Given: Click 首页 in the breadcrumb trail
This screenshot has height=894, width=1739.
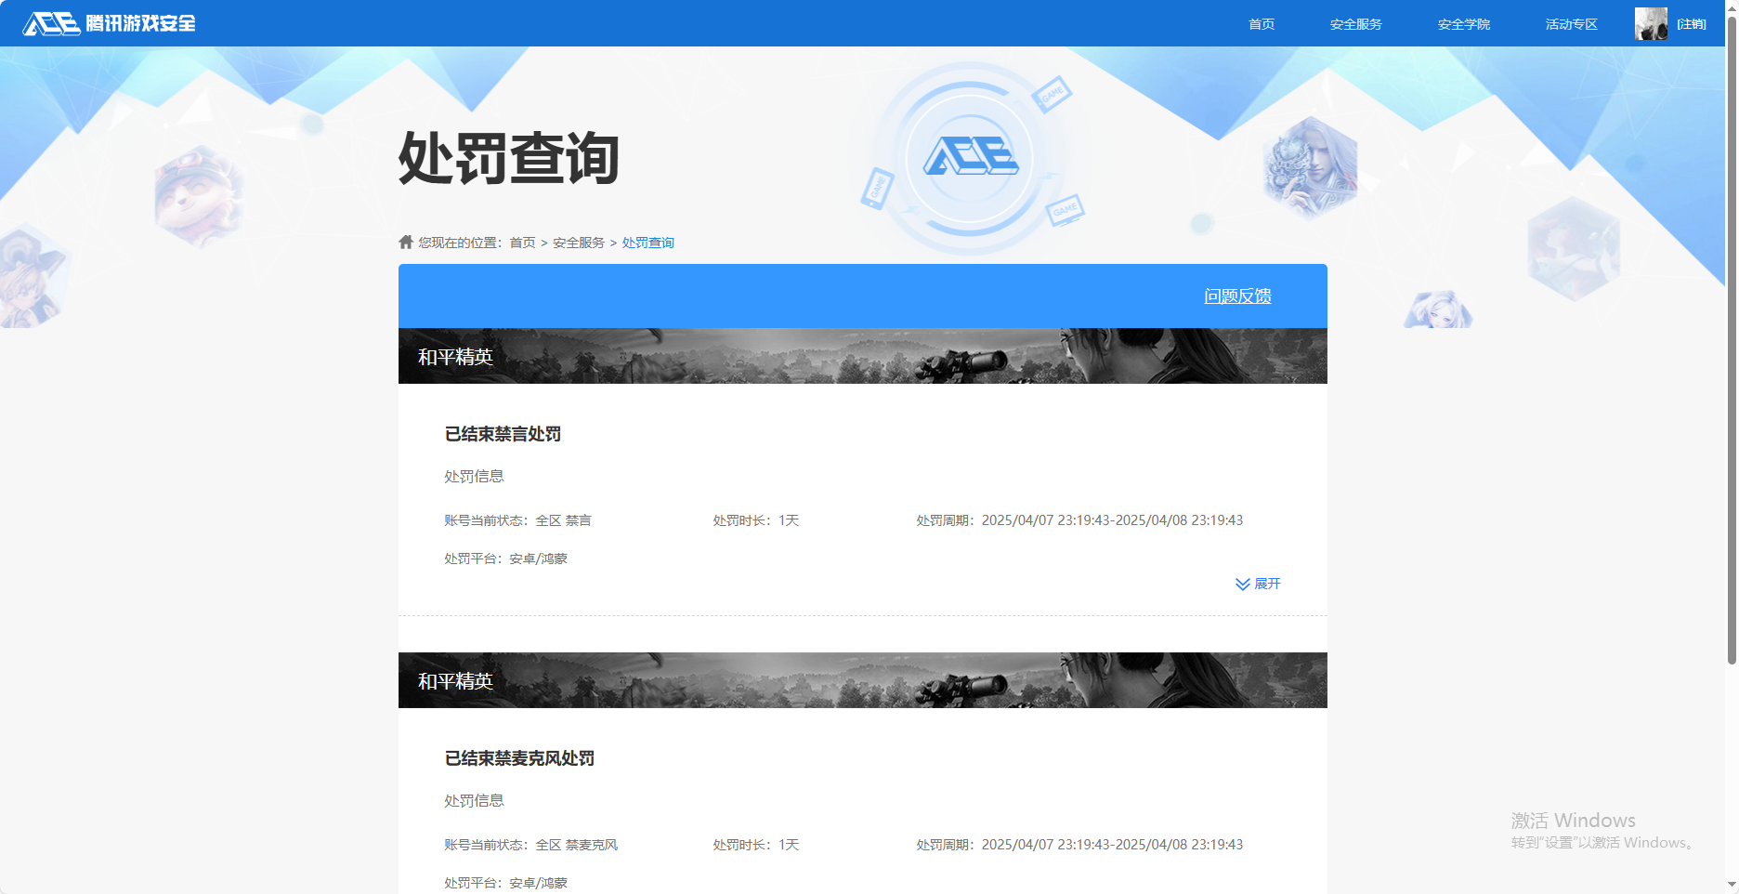Looking at the screenshot, I should 522,243.
